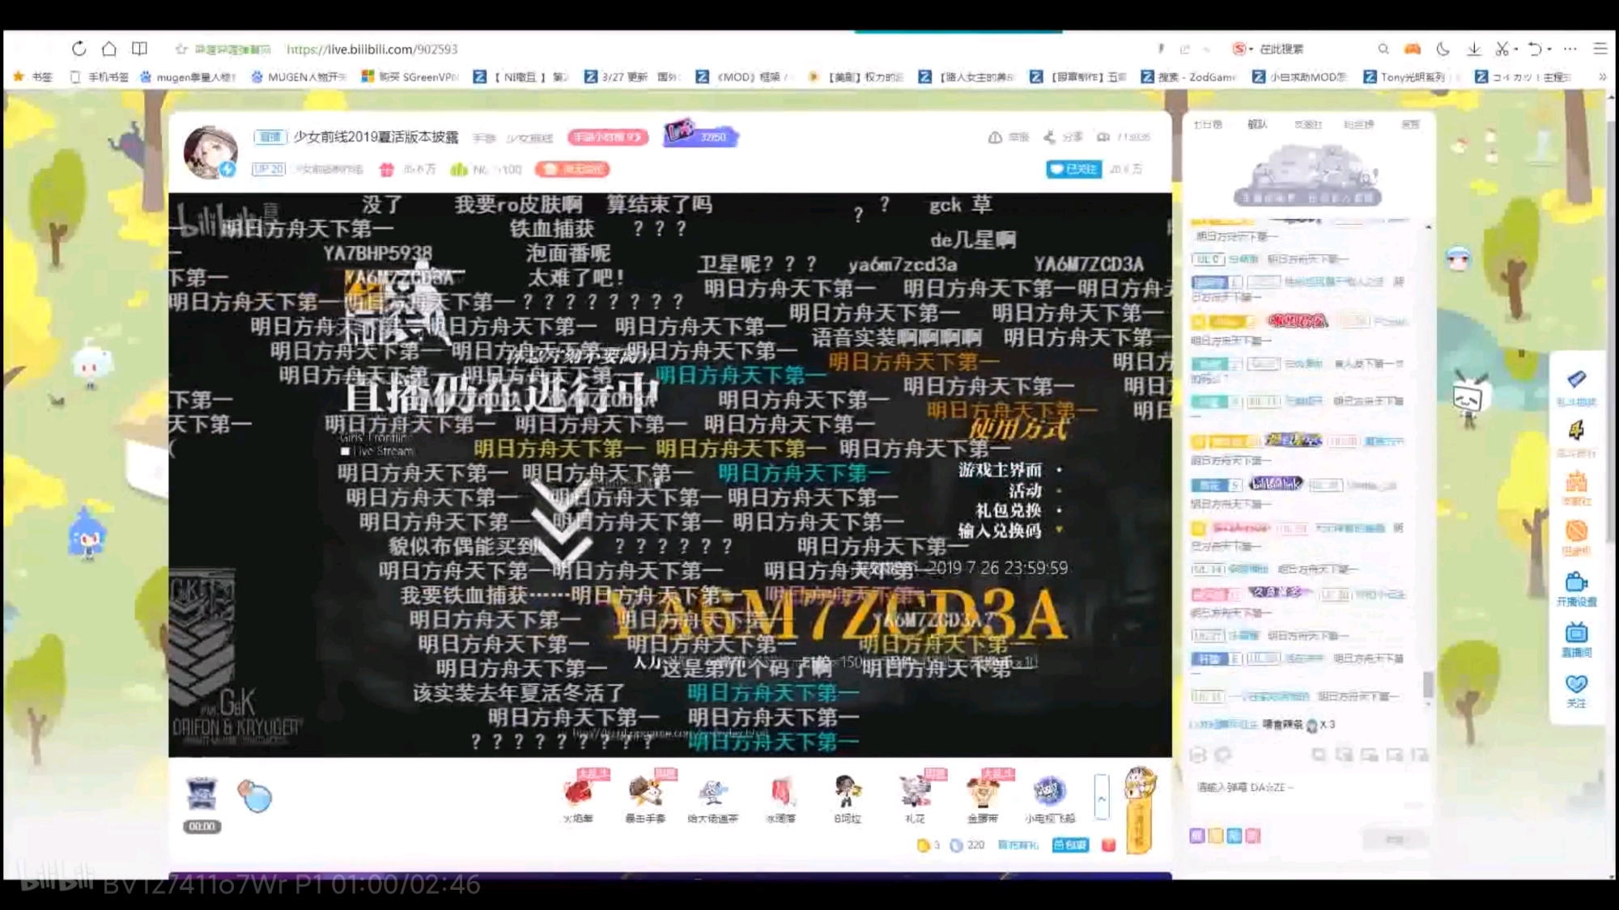
Task: Click the purple 32850 activity badge
Action: [x=701, y=134]
